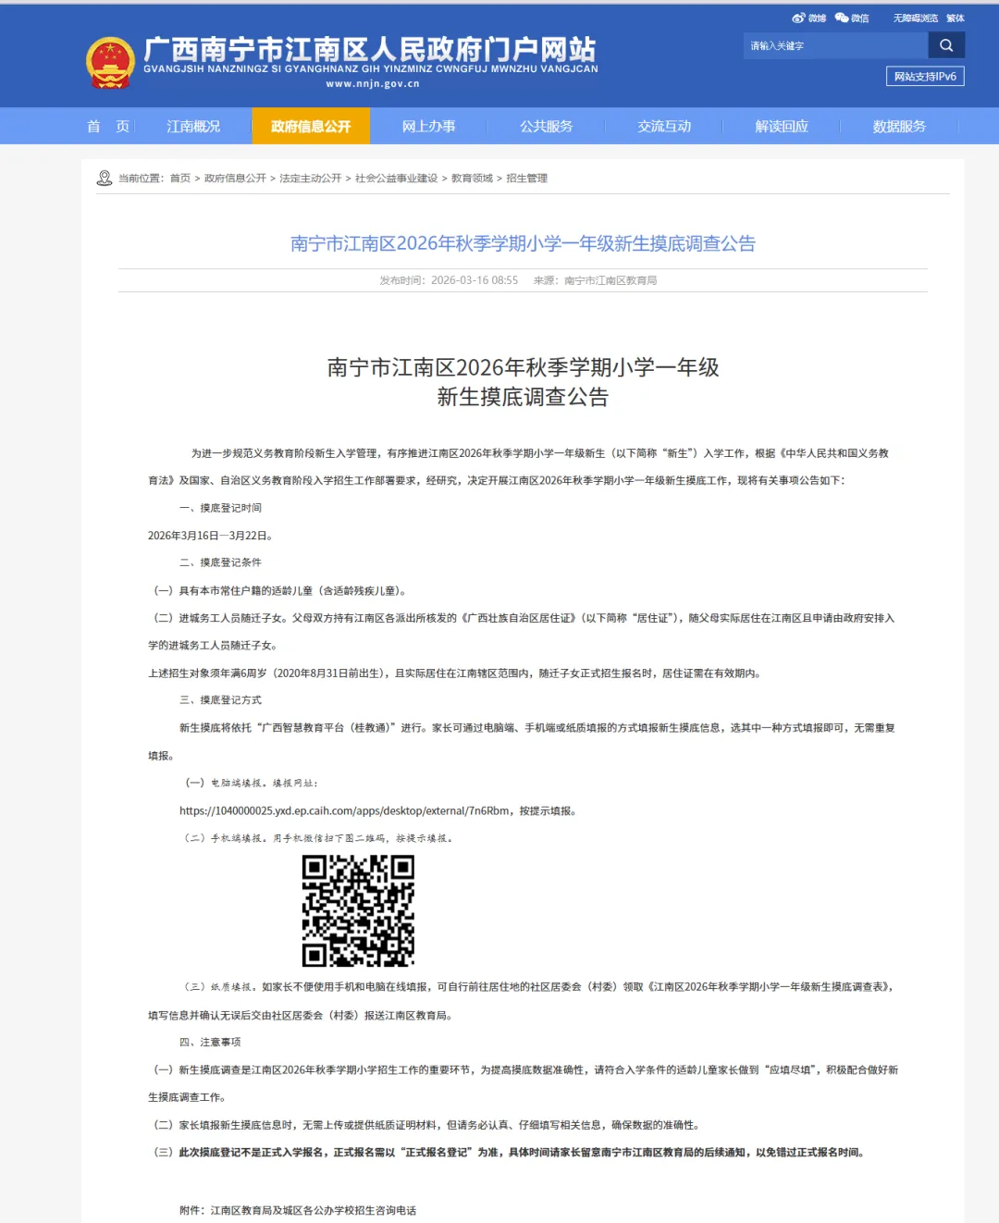Click the large black article heading
The image size is (999, 1223).
[523, 382]
